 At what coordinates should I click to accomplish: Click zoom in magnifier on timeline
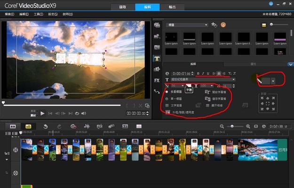pos(248,126)
